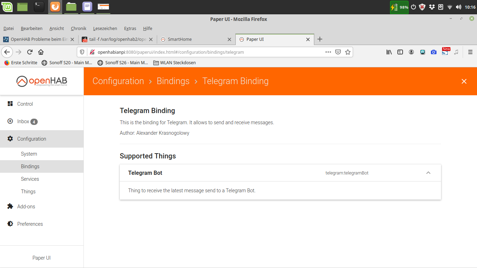Open the green file manager folder in the panel
The image size is (477, 268).
click(x=71, y=7)
